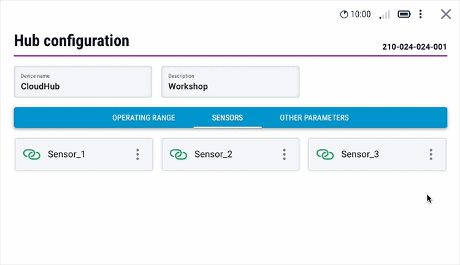Click the signal strength icon
Image resolution: width=460 pixels, height=265 pixels.
click(385, 14)
